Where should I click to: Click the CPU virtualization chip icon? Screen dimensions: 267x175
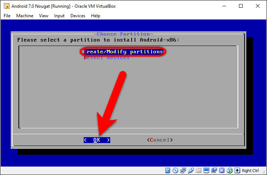(222, 171)
